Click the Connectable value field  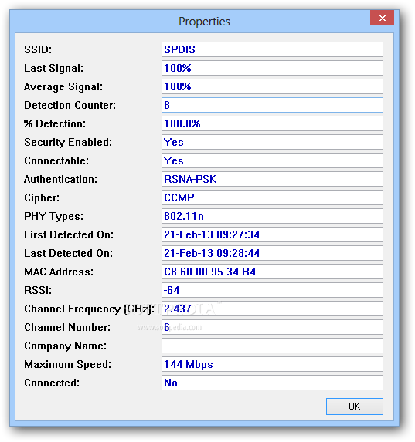(x=272, y=160)
